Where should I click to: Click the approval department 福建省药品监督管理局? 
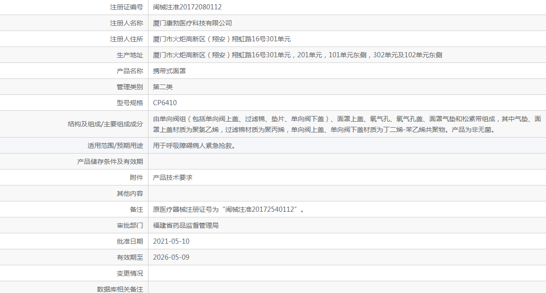186,225
